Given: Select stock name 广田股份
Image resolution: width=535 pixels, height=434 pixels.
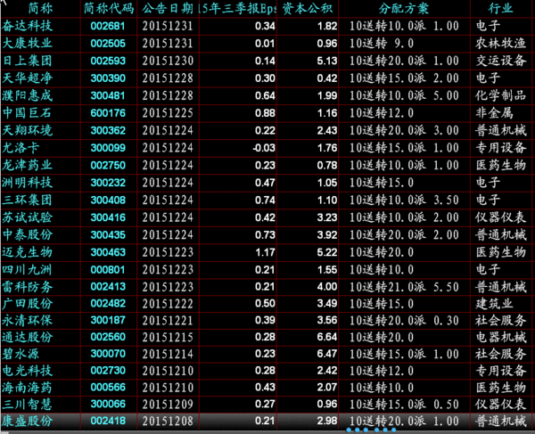Looking at the screenshot, I should click(x=27, y=303).
